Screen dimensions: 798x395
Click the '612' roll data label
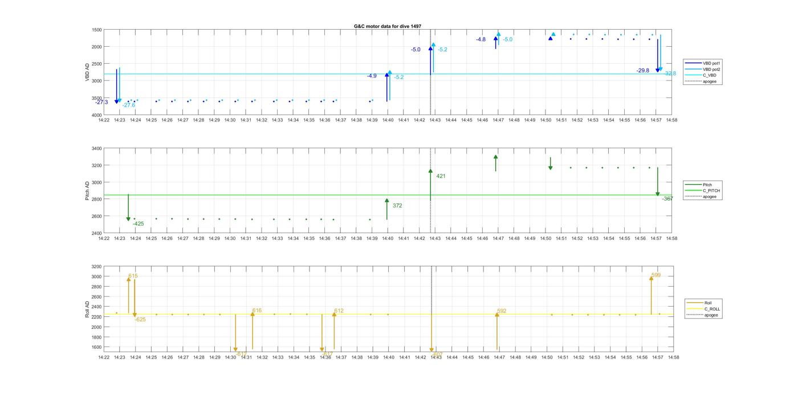339,311
